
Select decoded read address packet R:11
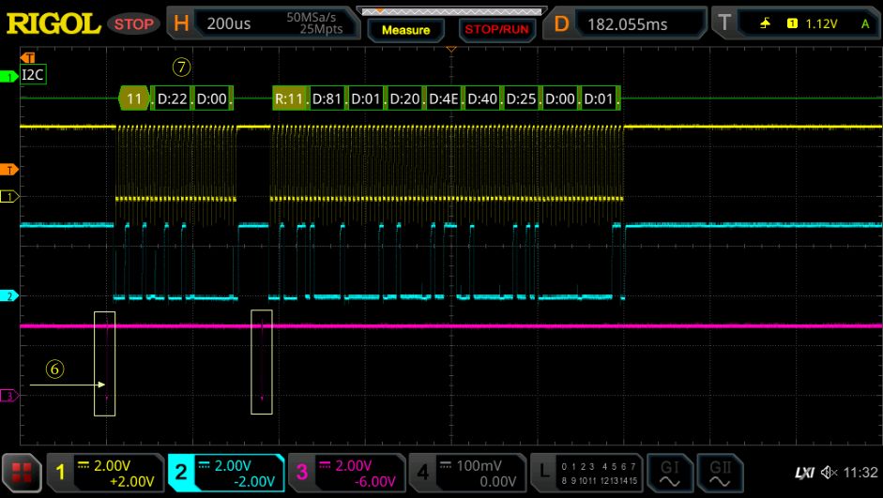coord(289,98)
